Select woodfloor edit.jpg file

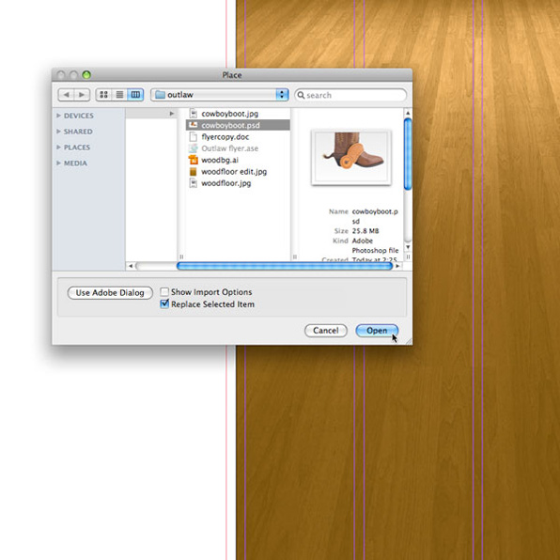click(x=238, y=171)
